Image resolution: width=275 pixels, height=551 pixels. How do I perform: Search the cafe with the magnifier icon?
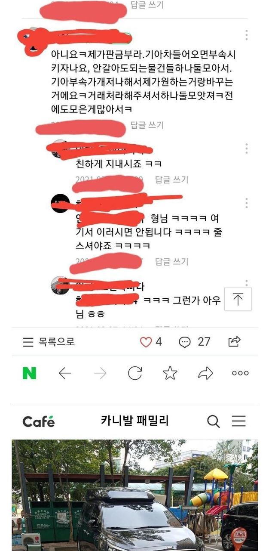point(213,421)
